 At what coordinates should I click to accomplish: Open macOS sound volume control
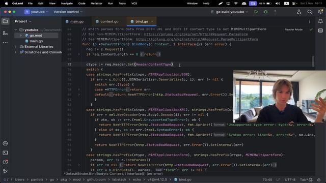point(278,4)
